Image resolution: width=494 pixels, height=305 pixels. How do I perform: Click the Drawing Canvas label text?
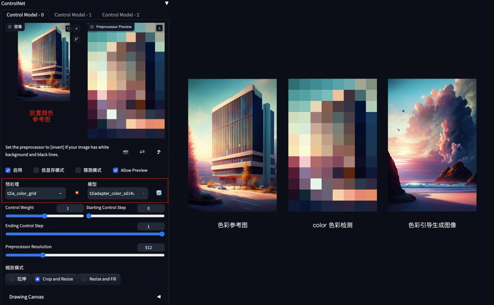click(27, 297)
